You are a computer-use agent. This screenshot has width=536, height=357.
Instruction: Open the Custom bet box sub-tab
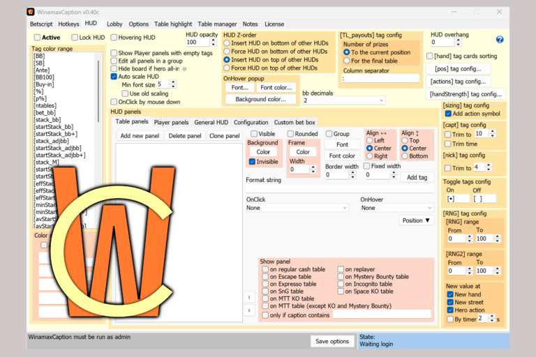tap(295, 122)
